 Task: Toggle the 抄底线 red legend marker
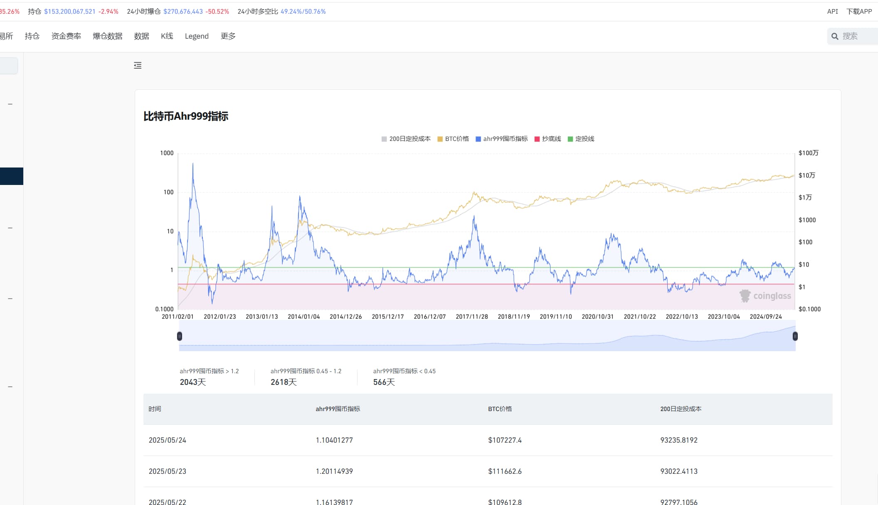click(x=537, y=139)
